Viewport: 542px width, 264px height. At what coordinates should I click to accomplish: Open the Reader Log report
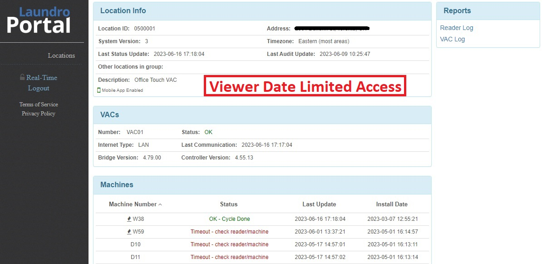[x=457, y=28]
